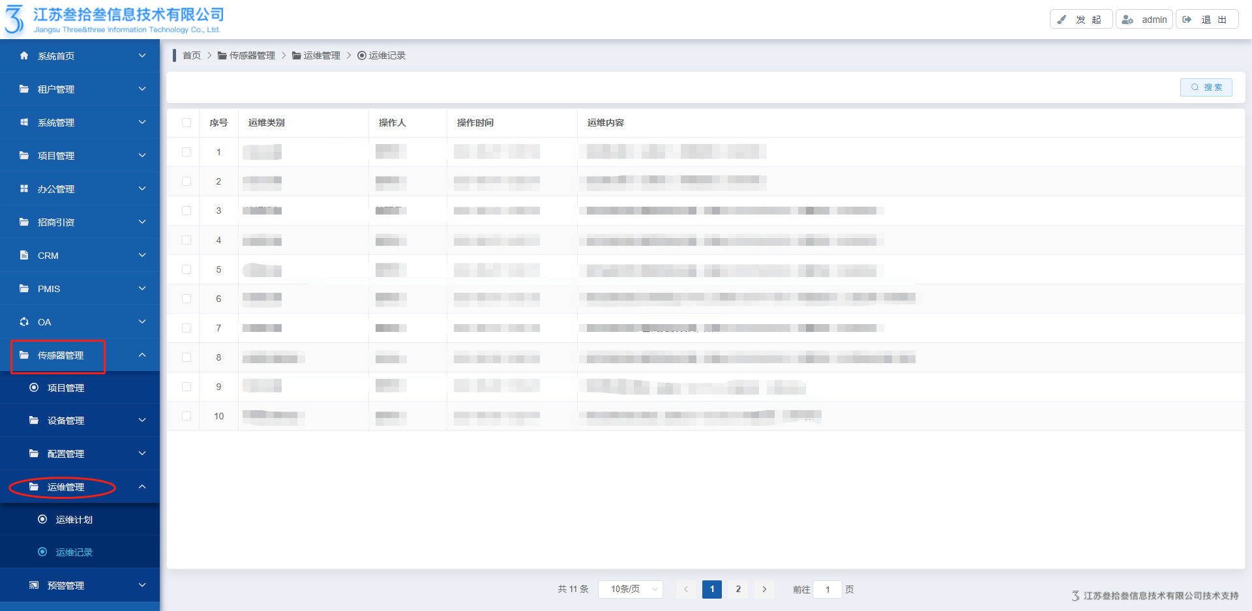
Task: Click the user icon beside admin
Action: tap(1127, 20)
